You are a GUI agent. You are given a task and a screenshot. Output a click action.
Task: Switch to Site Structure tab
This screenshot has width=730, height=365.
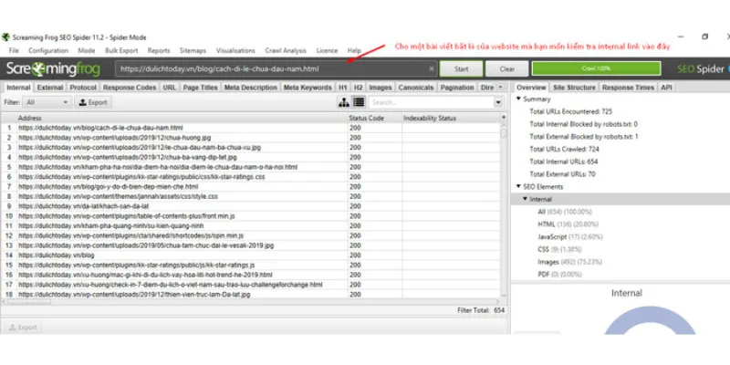pyautogui.click(x=574, y=88)
